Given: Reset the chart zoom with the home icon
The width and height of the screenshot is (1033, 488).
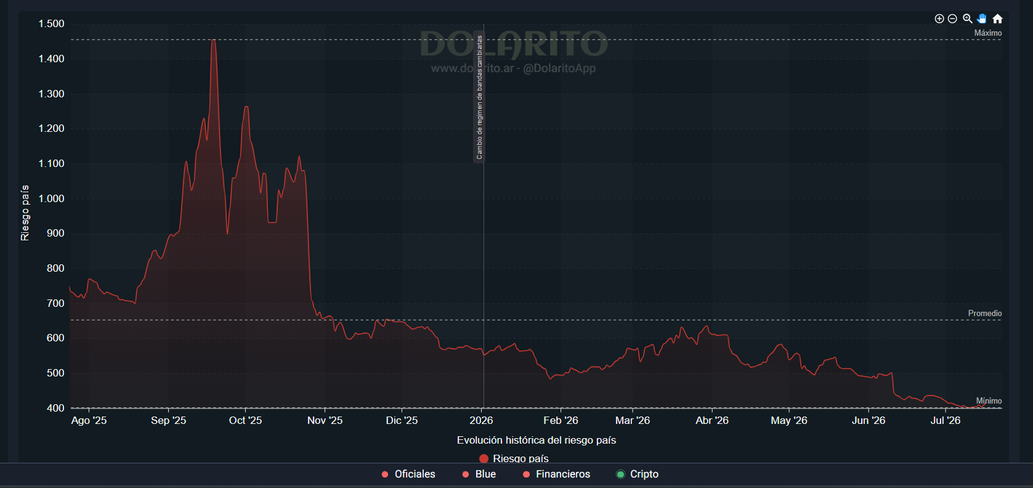Looking at the screenshot, I should tap(997, 18).
